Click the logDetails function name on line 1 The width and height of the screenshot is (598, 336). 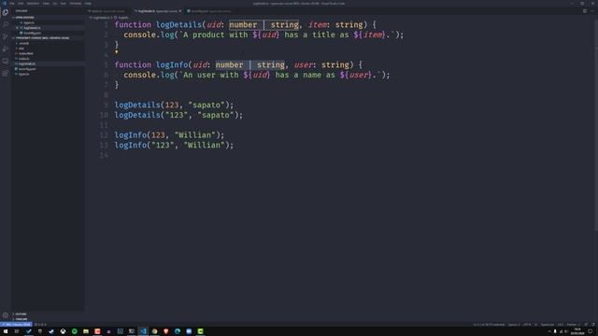click(178, 25)
